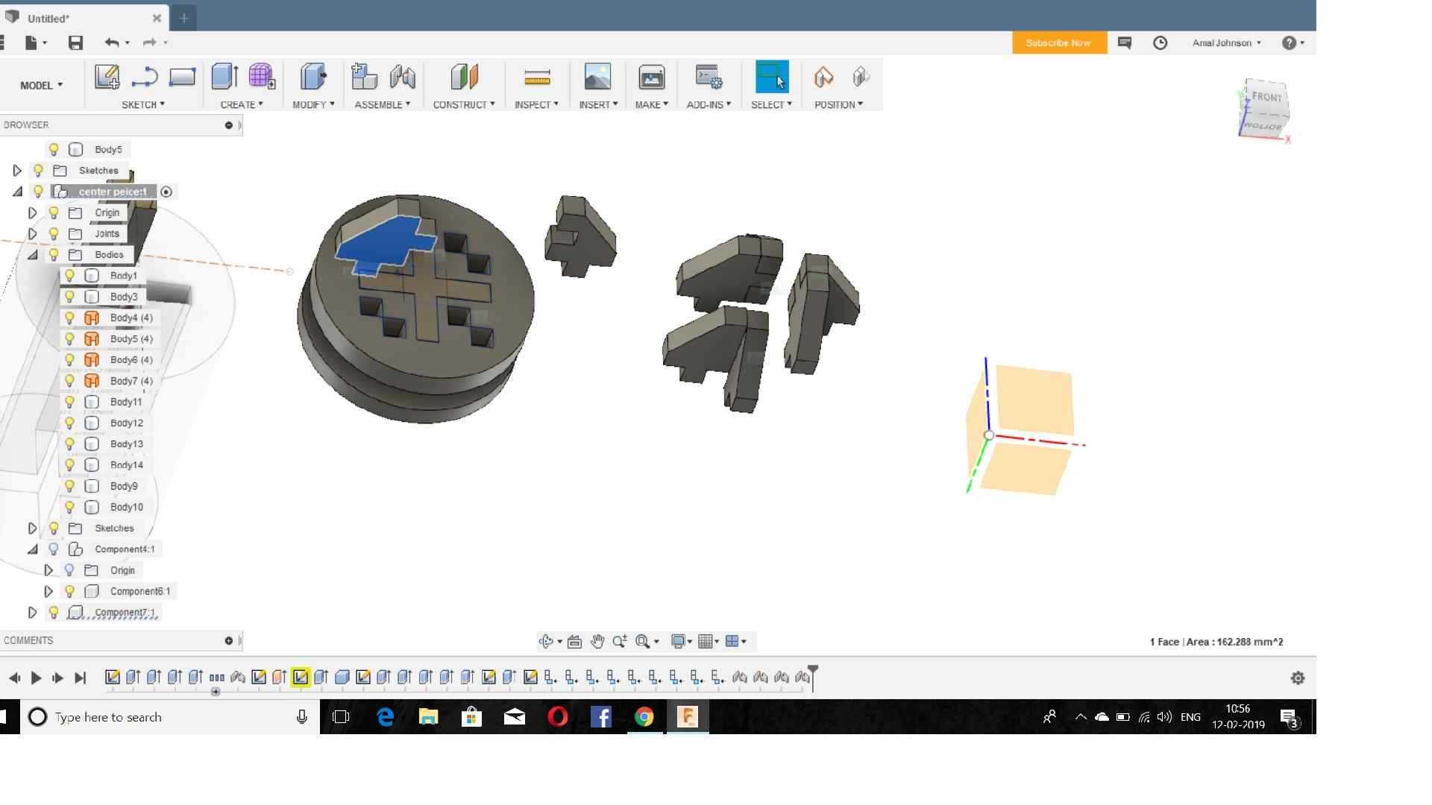Click the Subscribe Now button
This screenshot has height=805, width=1432.
(x=1058, y=42)
